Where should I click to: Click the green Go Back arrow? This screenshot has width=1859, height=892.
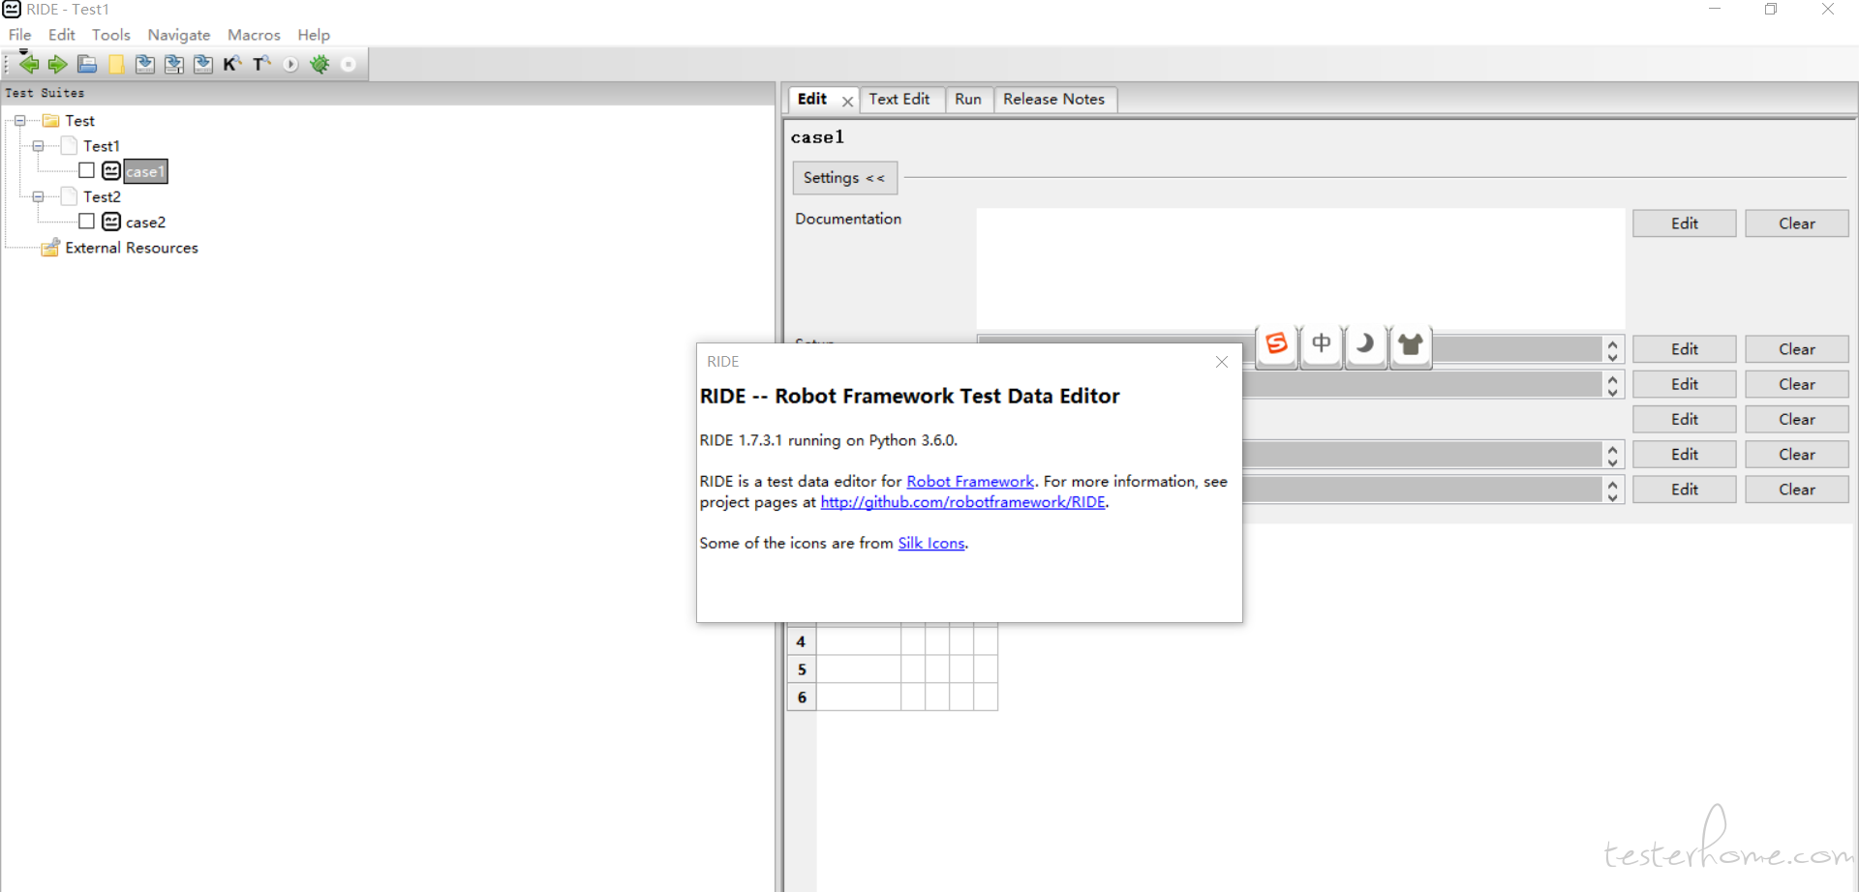click(x=29, y=64)
